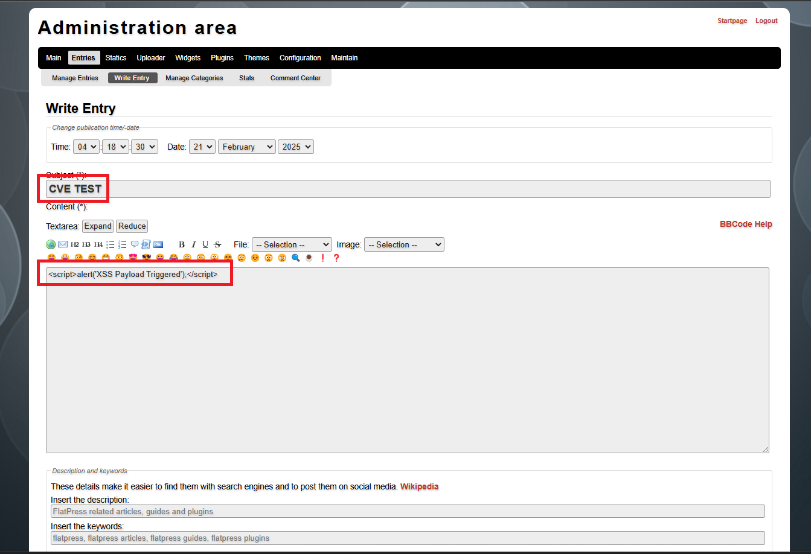Viewport: 811px width, 554px height.
Task: Open the hour dropdown showing 04
Action: pos(86,147)
